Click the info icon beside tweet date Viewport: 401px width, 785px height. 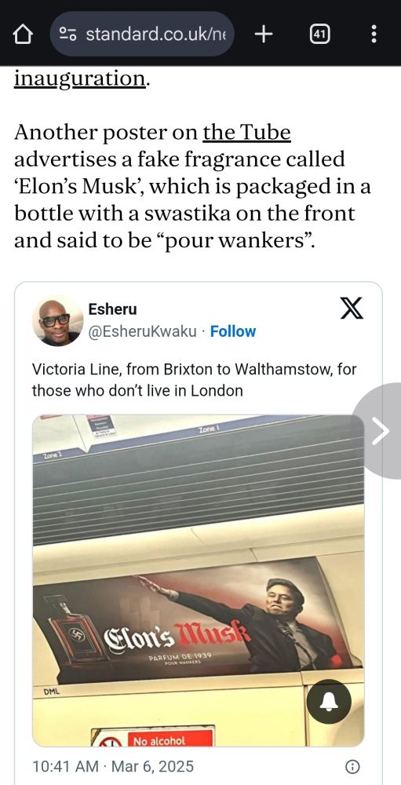pyautogui.click(x=352, y=766)
